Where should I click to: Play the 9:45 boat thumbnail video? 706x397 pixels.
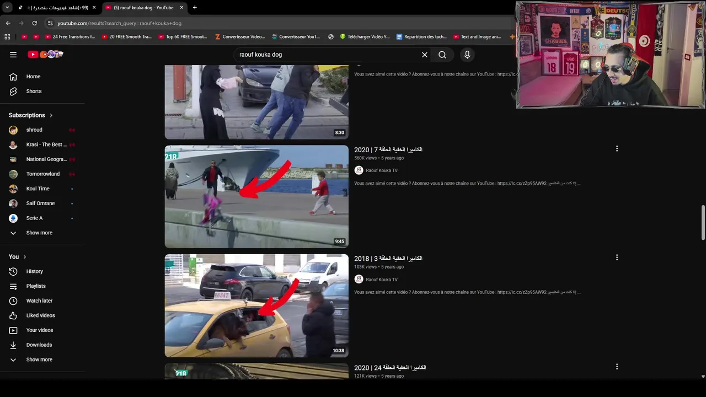(256, 196)
